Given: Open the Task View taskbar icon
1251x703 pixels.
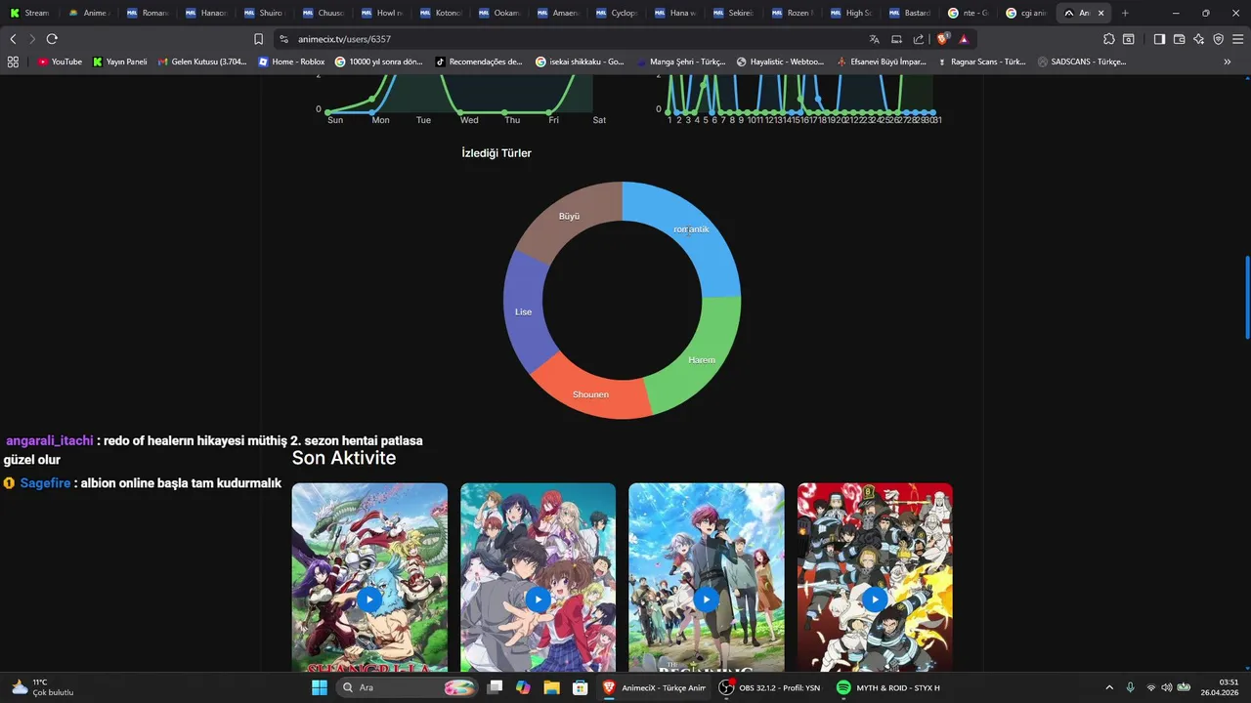Looking at the screenshot, I should [496, 687].
